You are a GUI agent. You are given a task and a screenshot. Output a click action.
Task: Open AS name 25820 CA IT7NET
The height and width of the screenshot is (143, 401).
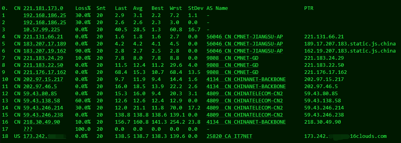click(x=229, y=136)
